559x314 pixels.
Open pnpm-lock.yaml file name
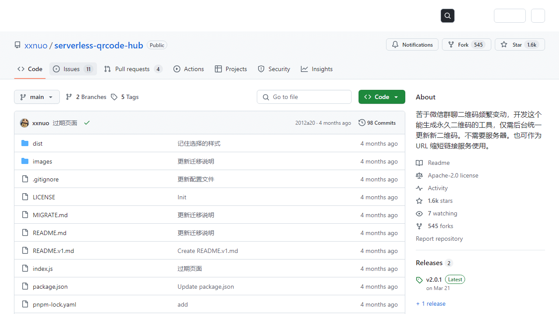pos(54,304)
